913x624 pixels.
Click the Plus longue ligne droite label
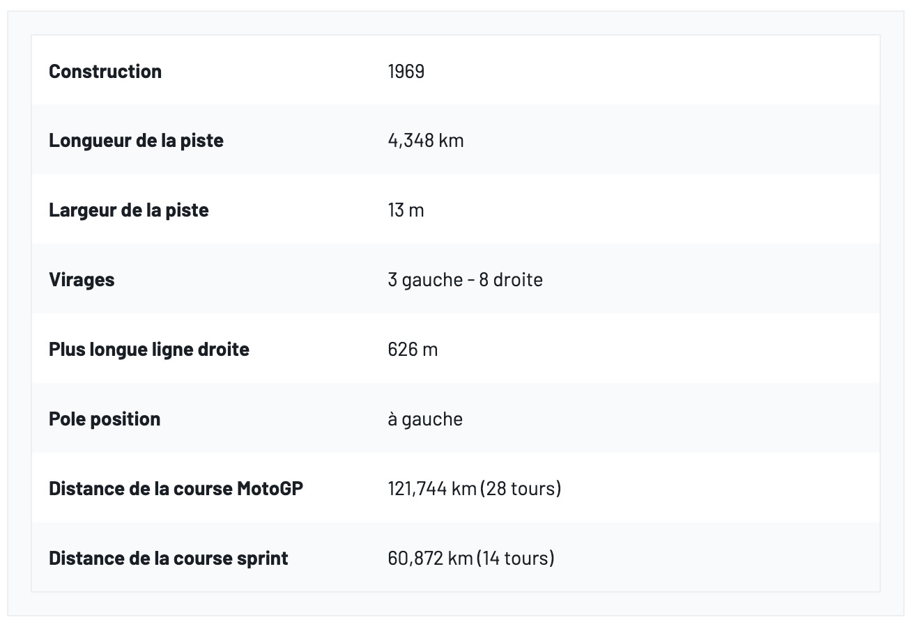(x=149, y=350)
